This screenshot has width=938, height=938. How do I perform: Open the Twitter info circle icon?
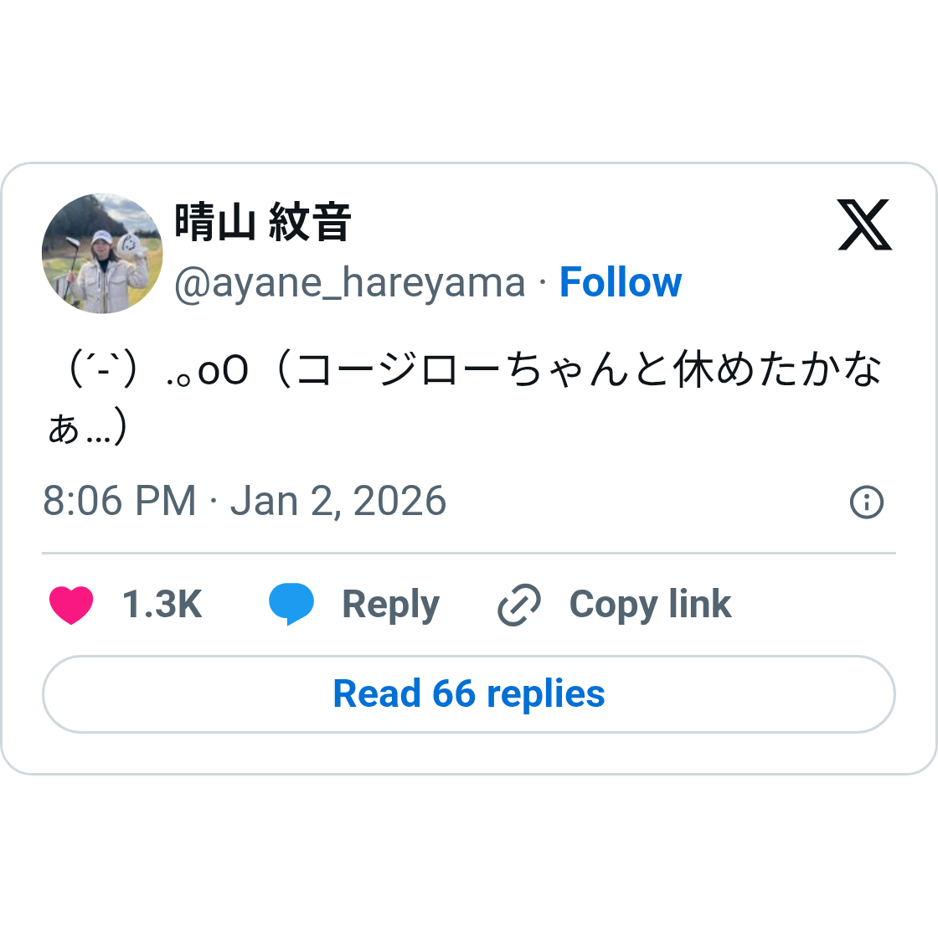(x=866, y=502)
